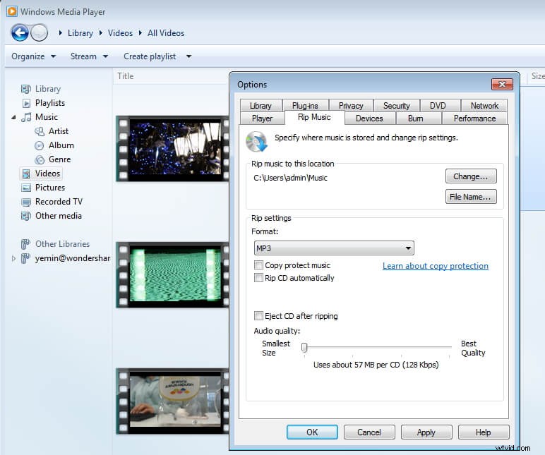Viewport: 545px width, 455px height.
Task: Expand the yemin@wondershar library node
Action: pos(13,258)
